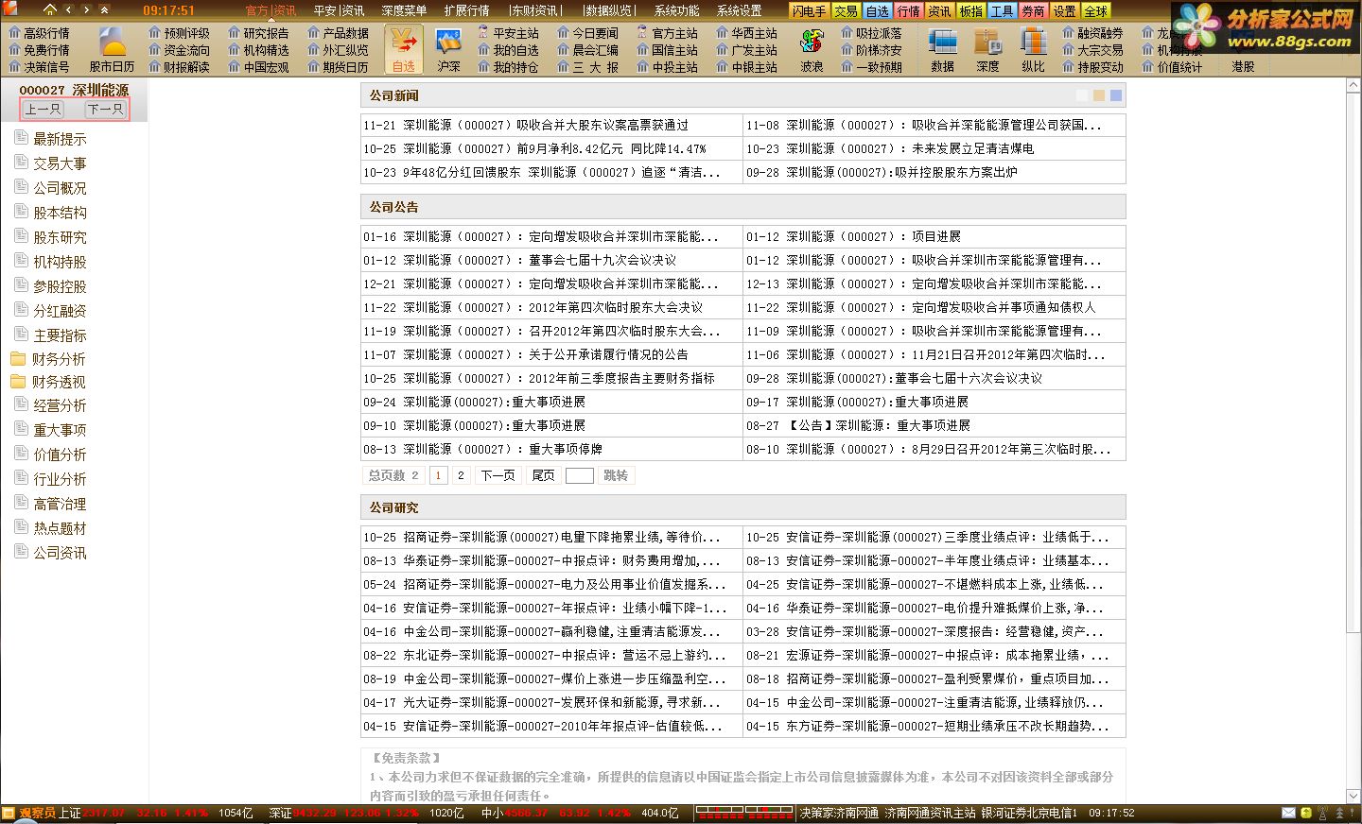Click the 板指 colored button
This screenshot has height=824, width=1362.
[970, 10]
